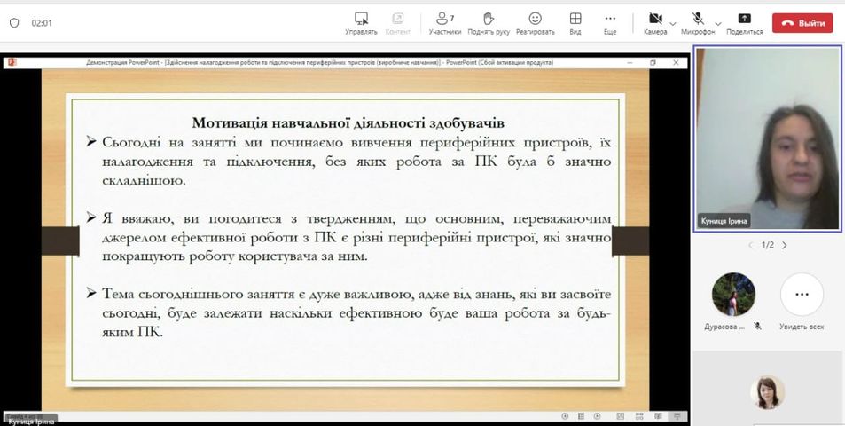Click Увидеть всех to see everyone
Screen dimensions: 845x426
pos(802,302)
